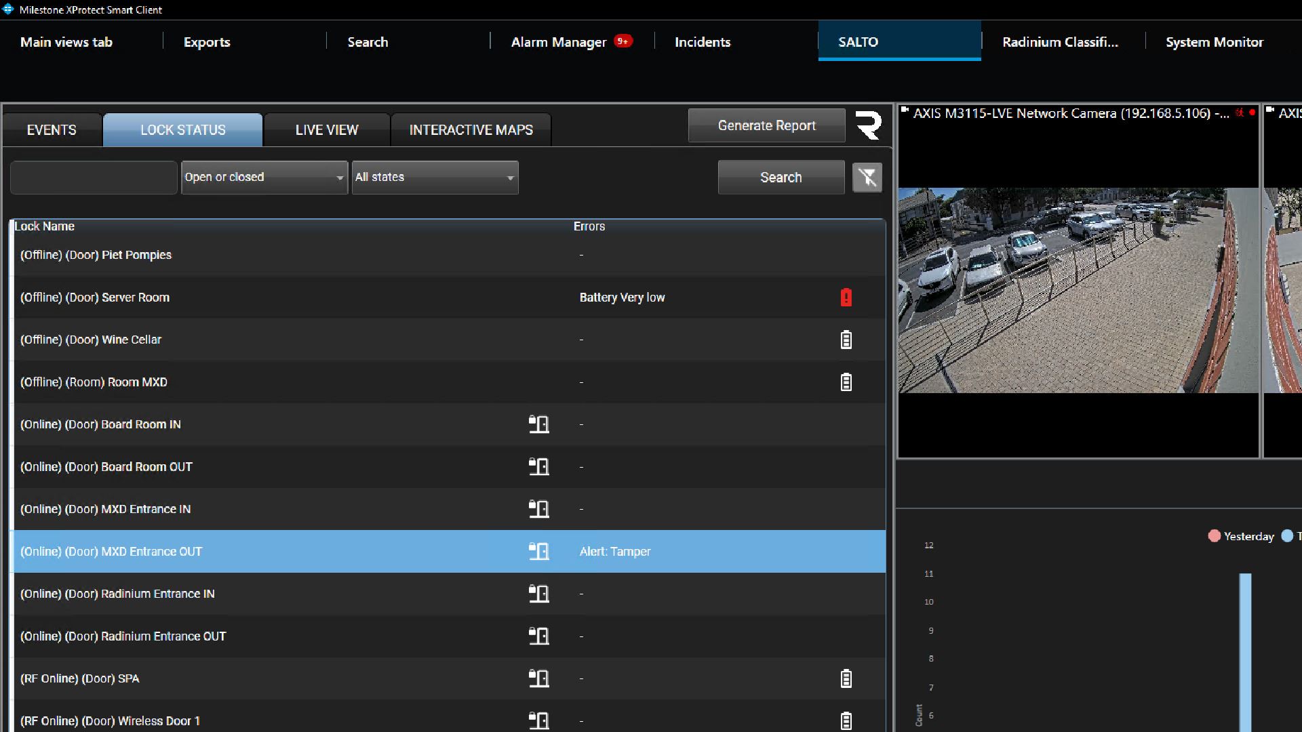Click the red recording indicator on the AXIS camera
Viewport: 1302px width, 732px height.
(x=1252, y=113)
